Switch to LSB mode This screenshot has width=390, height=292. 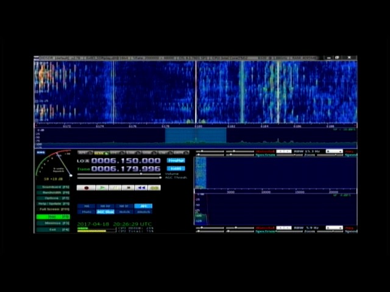133,153
